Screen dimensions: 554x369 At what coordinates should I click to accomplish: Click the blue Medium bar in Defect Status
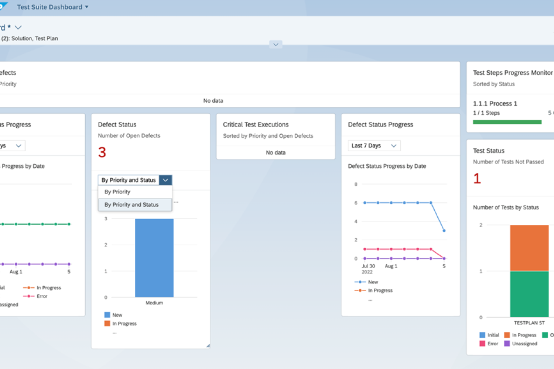(154, 258)
